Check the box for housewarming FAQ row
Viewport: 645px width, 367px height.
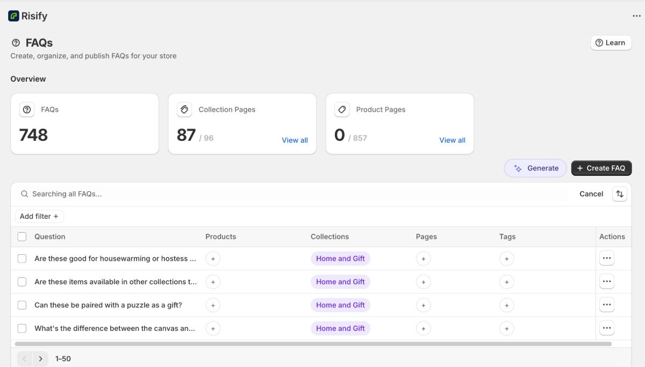(22, 258)
